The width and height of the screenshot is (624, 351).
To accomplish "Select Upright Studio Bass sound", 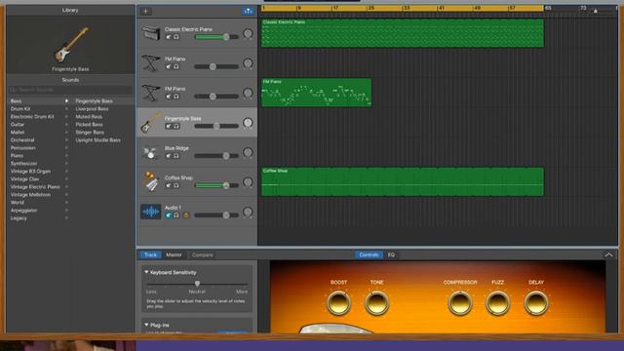I will coord(97,140).
